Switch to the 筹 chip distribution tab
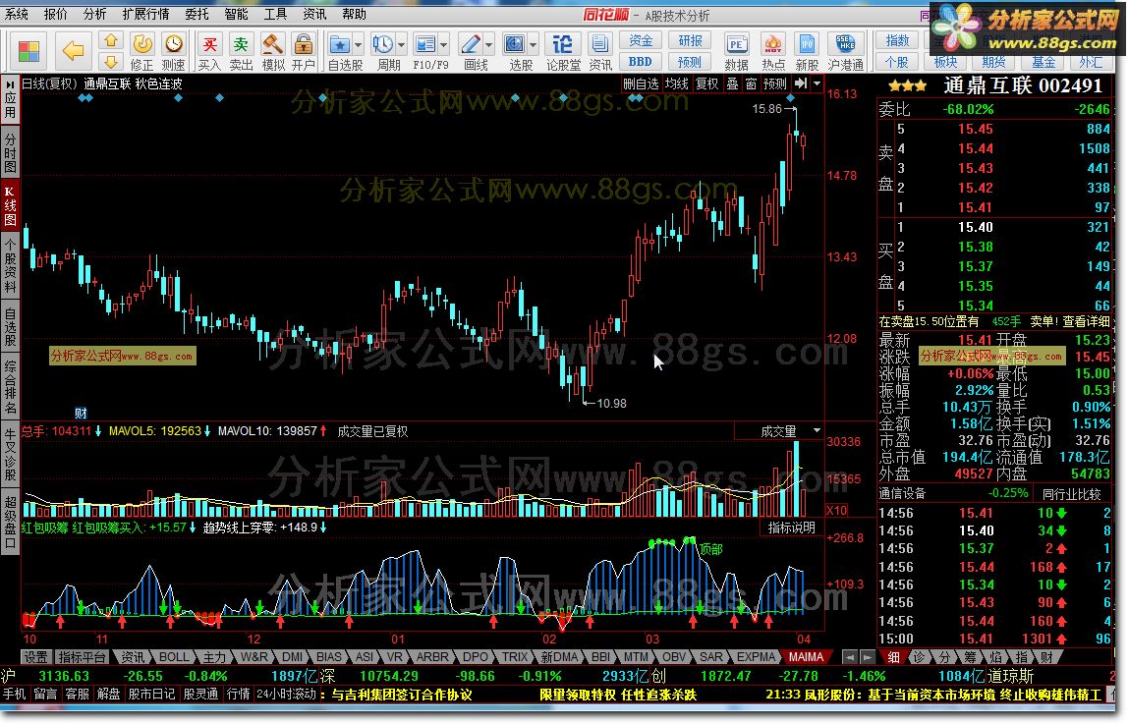The width and height of the screenshot is (1128, 724). pos(969,656)
